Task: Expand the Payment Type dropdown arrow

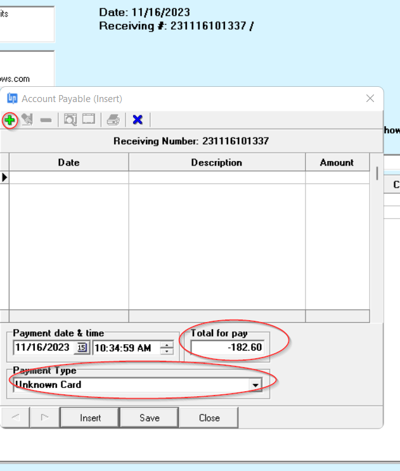Action: 255,385
